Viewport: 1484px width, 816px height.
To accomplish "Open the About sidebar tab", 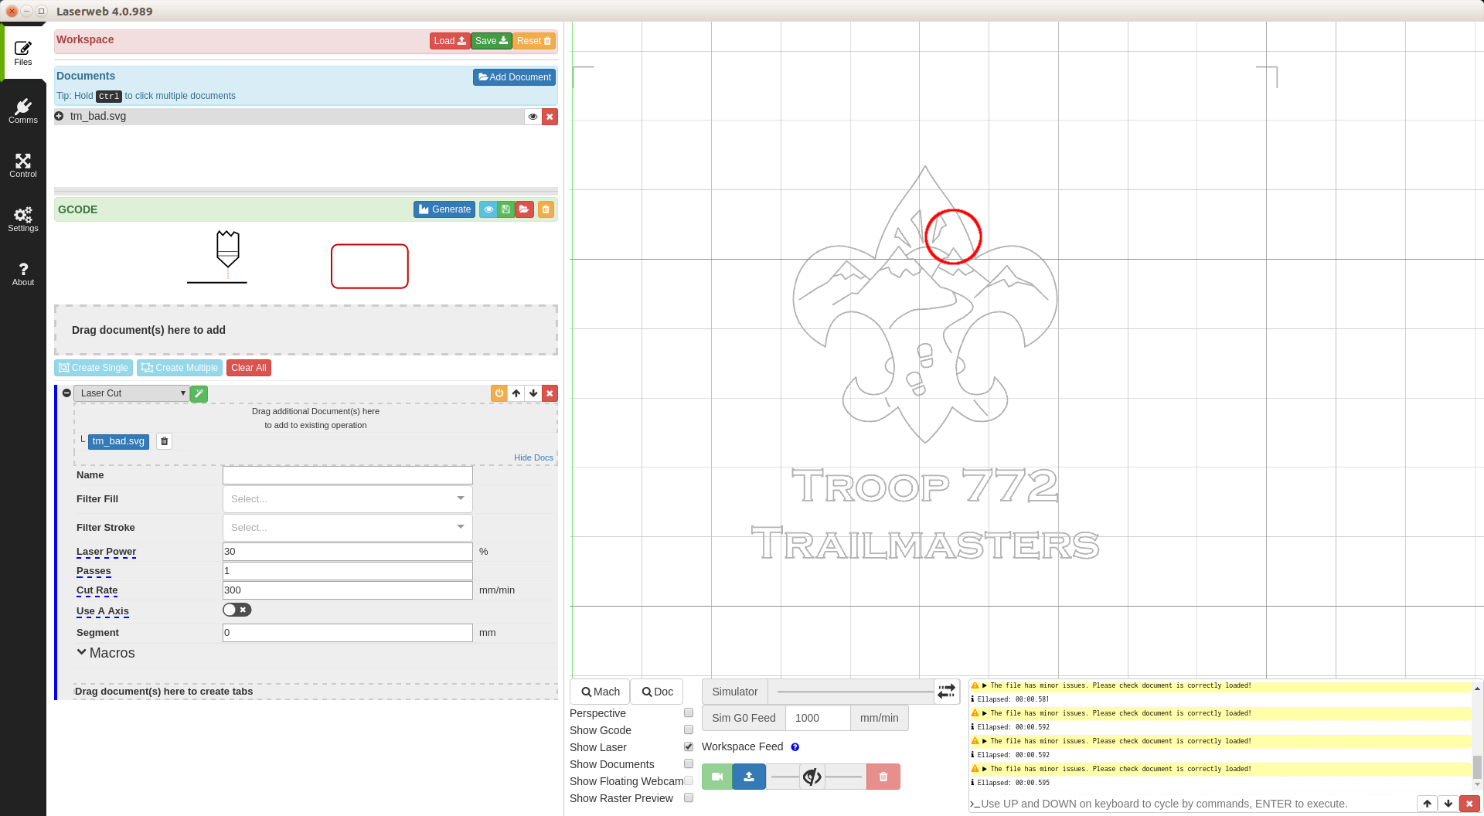I will tap(23, 274).
